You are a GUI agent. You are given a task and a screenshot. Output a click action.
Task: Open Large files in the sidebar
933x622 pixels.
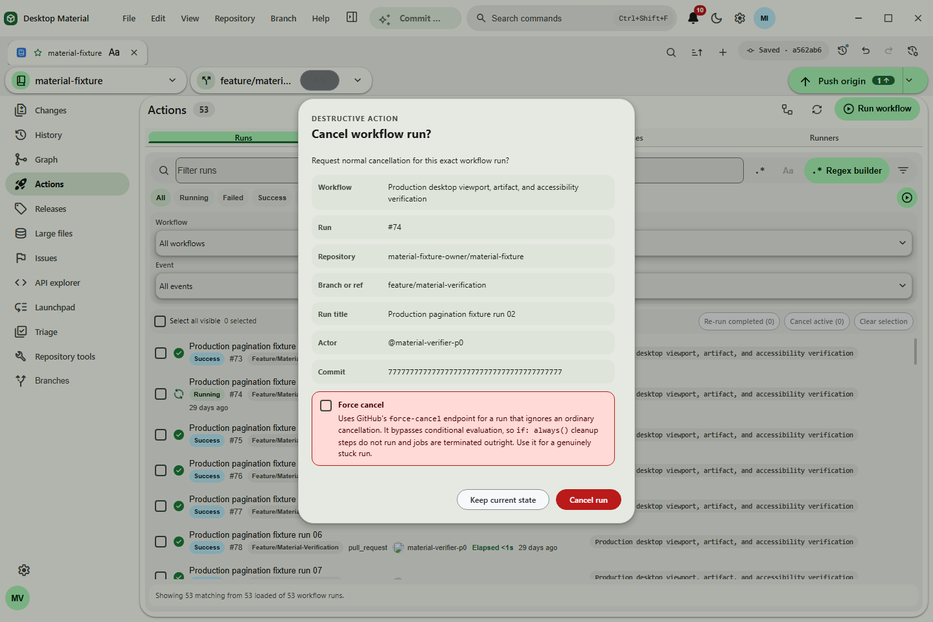point(67,233)
